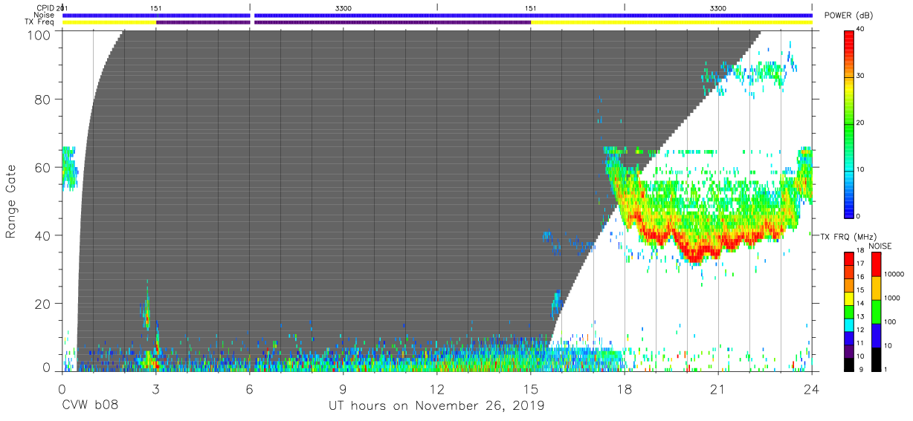Click the red segment of NOISE legend
The height and width of the screenshot is (421, 913).
[876, 264]
